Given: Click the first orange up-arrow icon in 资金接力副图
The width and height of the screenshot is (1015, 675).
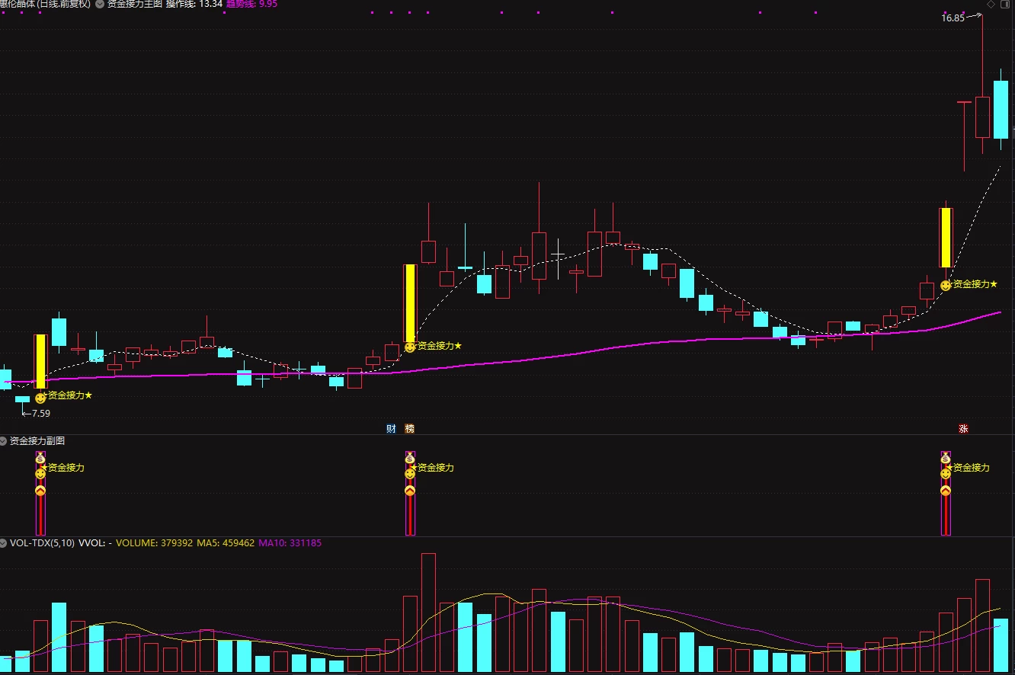Looking at the screenshot, I should [x=40, y=491].
